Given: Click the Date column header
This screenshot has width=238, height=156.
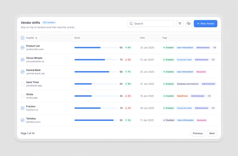Looking at the screenshot, I should [x=142, y=38].
